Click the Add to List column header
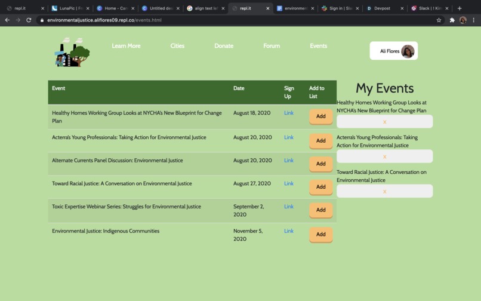The width and height of the screenshot is (481, 301). (x=316, y=92)
